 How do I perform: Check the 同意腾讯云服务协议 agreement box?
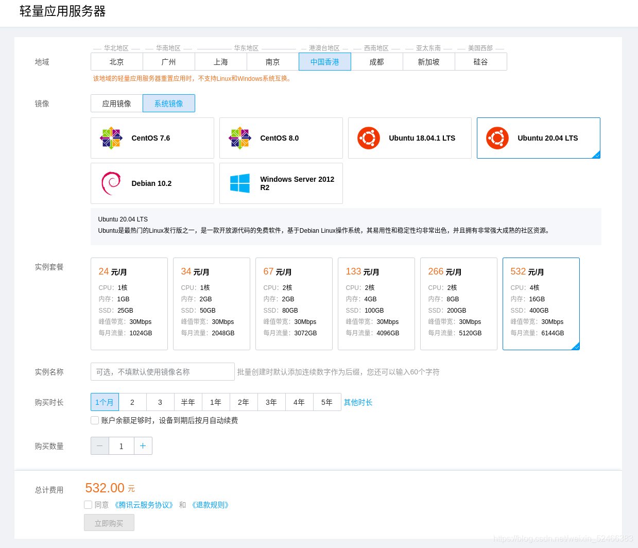point(88,504)
